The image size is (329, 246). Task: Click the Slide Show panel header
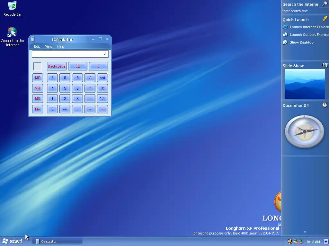(x=293, y=66)
